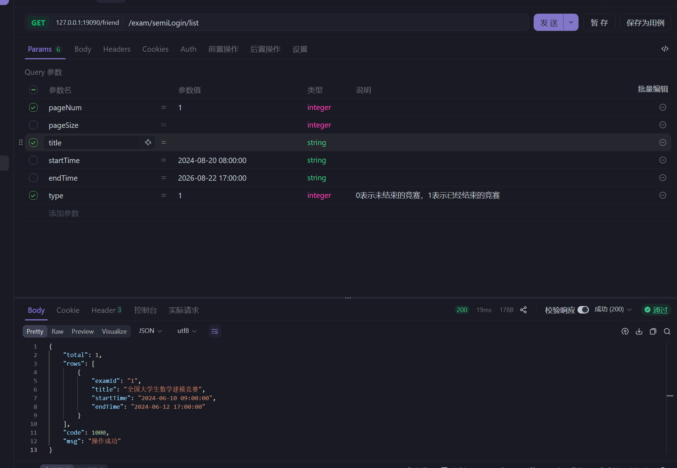Remove the type parameter row
677x468 pixels.
663,195
